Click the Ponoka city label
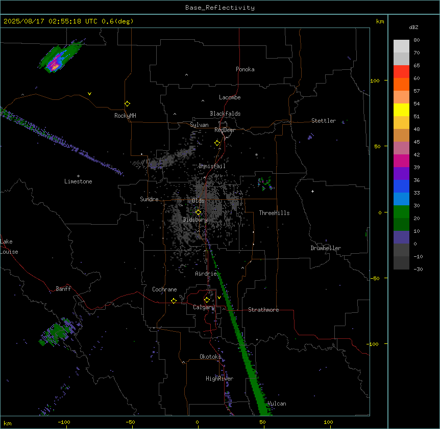The height and width of the screenshot is (429, 440). pos(245,69)
